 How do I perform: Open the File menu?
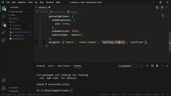[8, 2]
